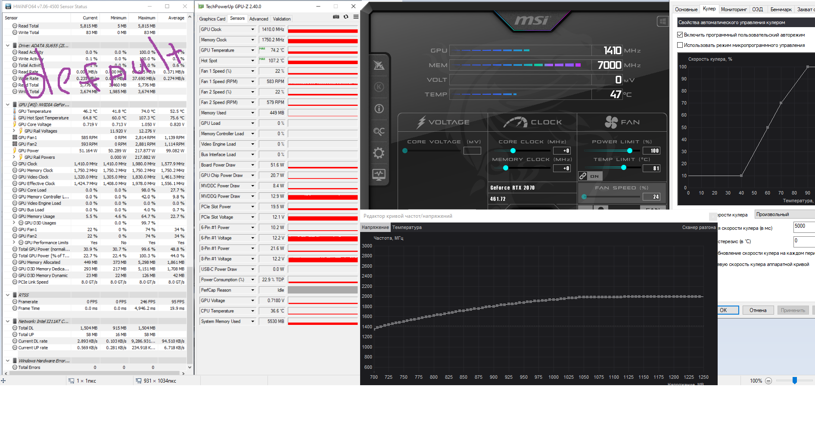Image resolution: width=815 pixels, height=445 pixels.
Task: Click the Drive ADATA SU655 chip icon
Action: [x=15, y=46]
